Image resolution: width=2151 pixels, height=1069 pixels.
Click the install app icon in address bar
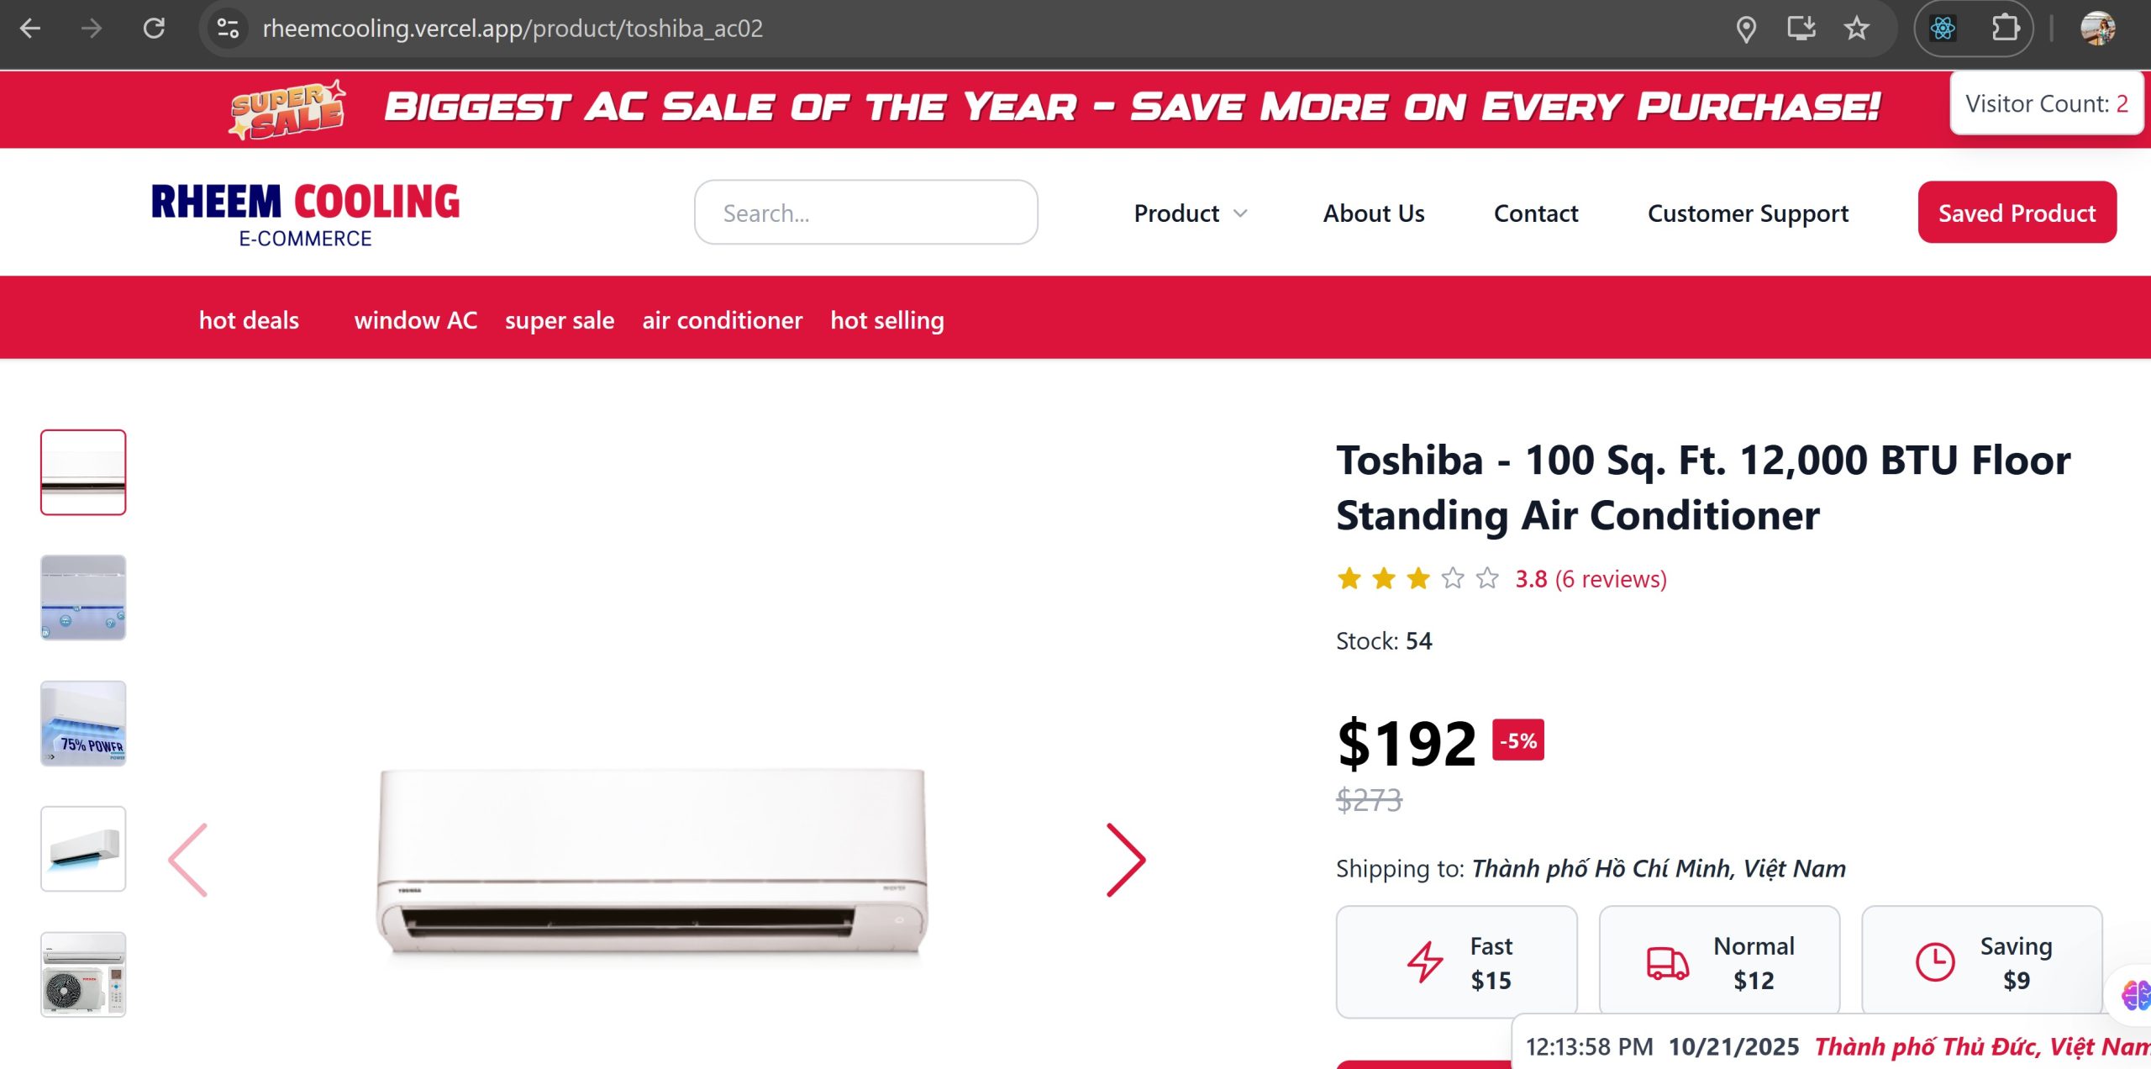(1801, 29)
